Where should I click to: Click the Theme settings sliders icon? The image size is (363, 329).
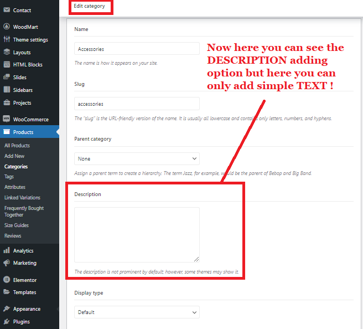coord(7,39)
